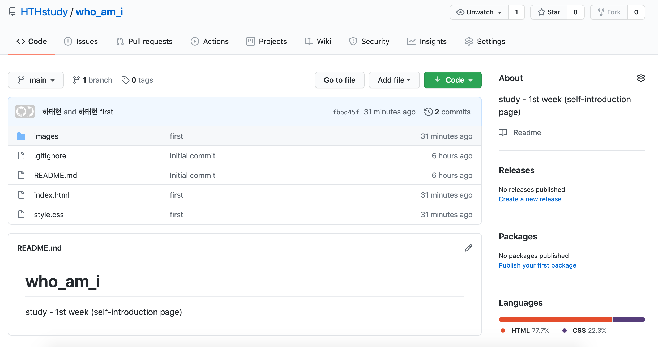658x347 pixels.
Task: Select the CSS 22.3% language entry
Action: tap(584, 331)
